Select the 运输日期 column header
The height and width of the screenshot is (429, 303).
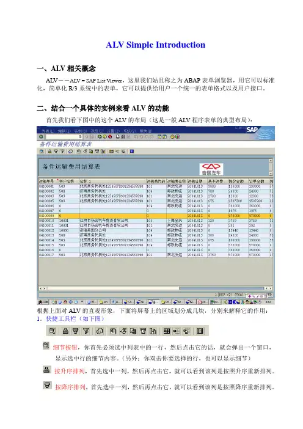coord(197,181)
